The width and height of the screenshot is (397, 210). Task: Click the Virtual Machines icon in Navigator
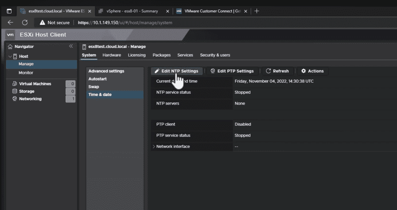coord(15,84)
